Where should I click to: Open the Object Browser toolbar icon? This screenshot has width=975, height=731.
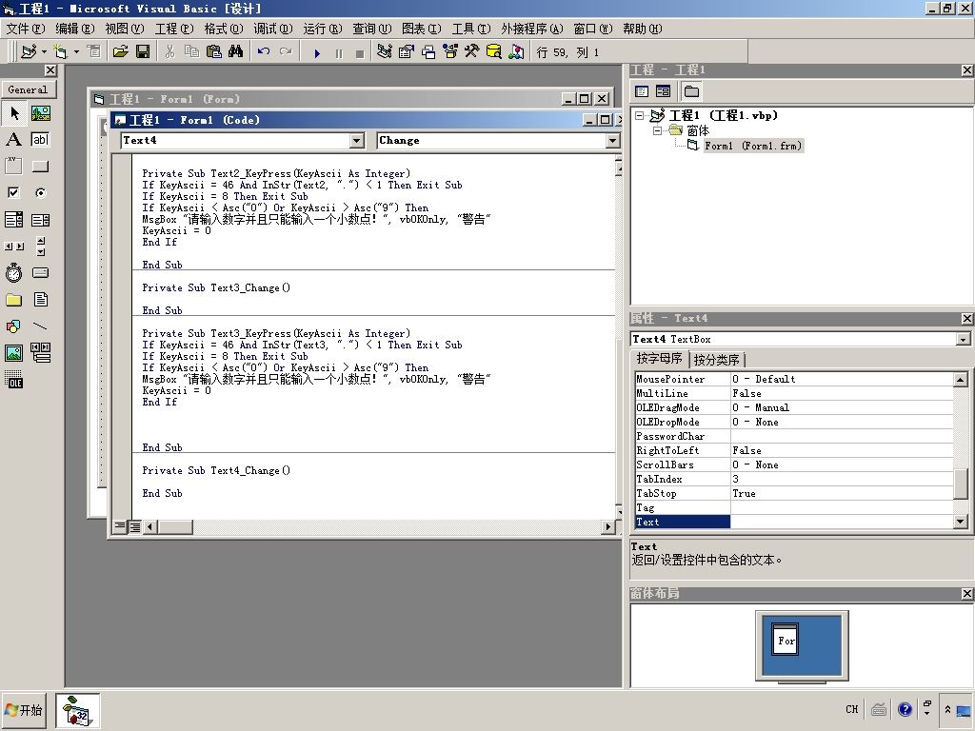450,51
